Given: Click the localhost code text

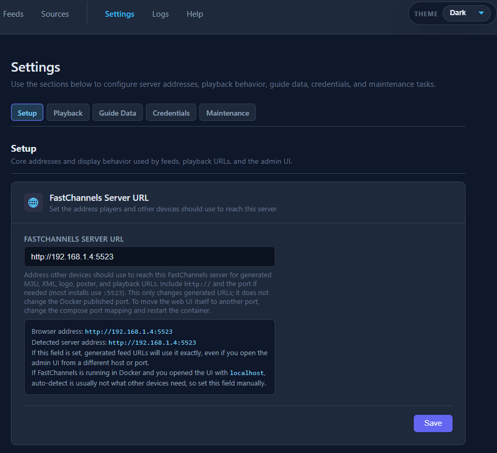Looking at the screenshot, I should pos(246,373).
